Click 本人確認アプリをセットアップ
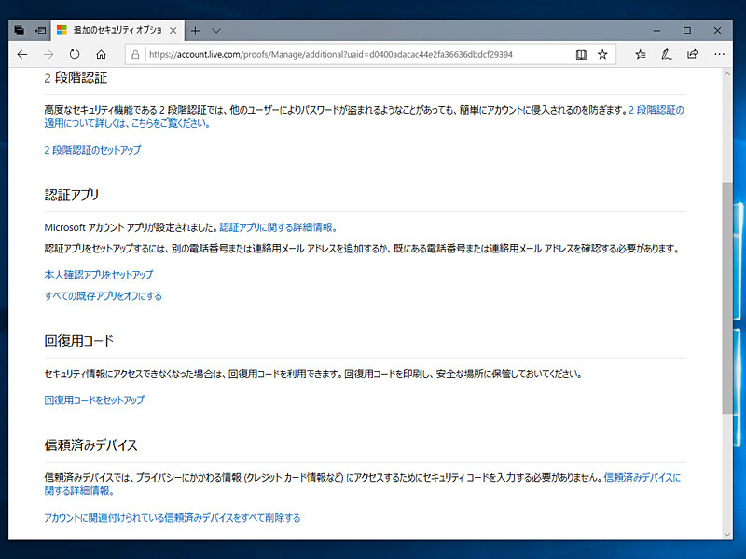The width and height of the screenshot is (746, 559). point(100,274)
